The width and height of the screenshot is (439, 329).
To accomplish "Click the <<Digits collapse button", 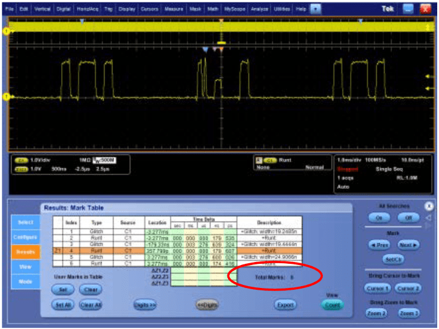I will [206, 305].
